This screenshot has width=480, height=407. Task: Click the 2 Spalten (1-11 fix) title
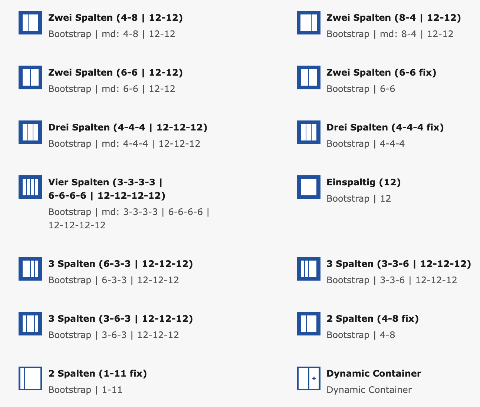pos(98,373)
